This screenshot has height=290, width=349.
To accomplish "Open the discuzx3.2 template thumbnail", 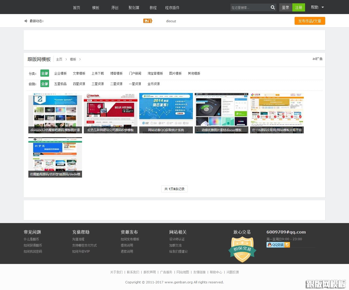I will point(55,112).
